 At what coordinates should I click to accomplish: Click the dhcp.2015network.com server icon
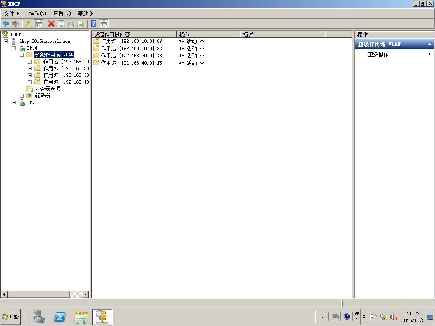[14, 41]
